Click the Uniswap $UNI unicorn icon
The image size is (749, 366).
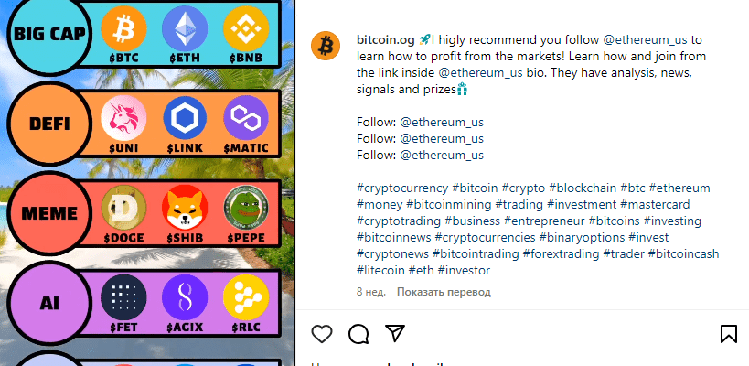coord(123,119)
